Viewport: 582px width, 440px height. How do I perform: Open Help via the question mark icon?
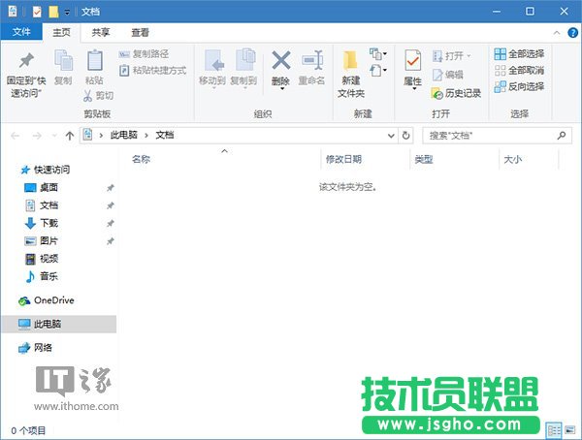click(572, 33)
